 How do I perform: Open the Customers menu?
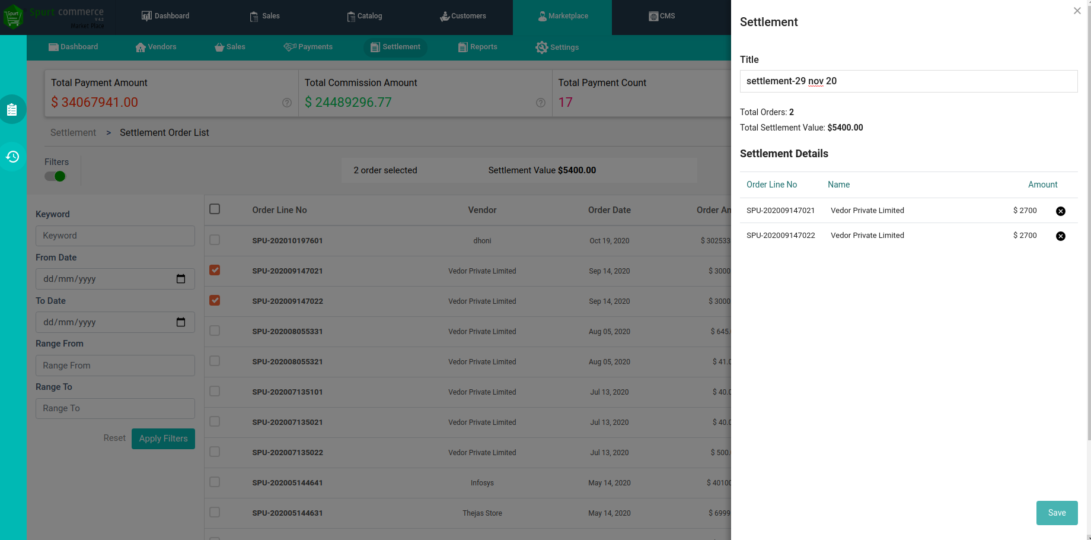462,16
